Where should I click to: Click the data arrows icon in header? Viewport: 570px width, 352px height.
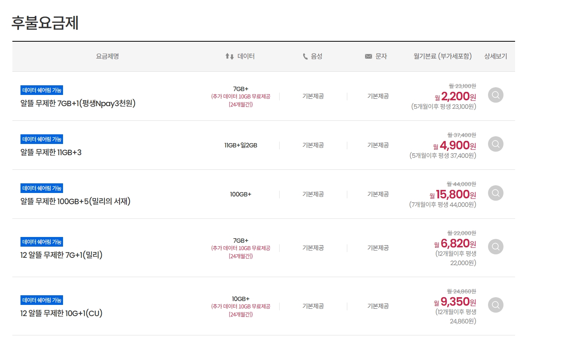[229, 56]
